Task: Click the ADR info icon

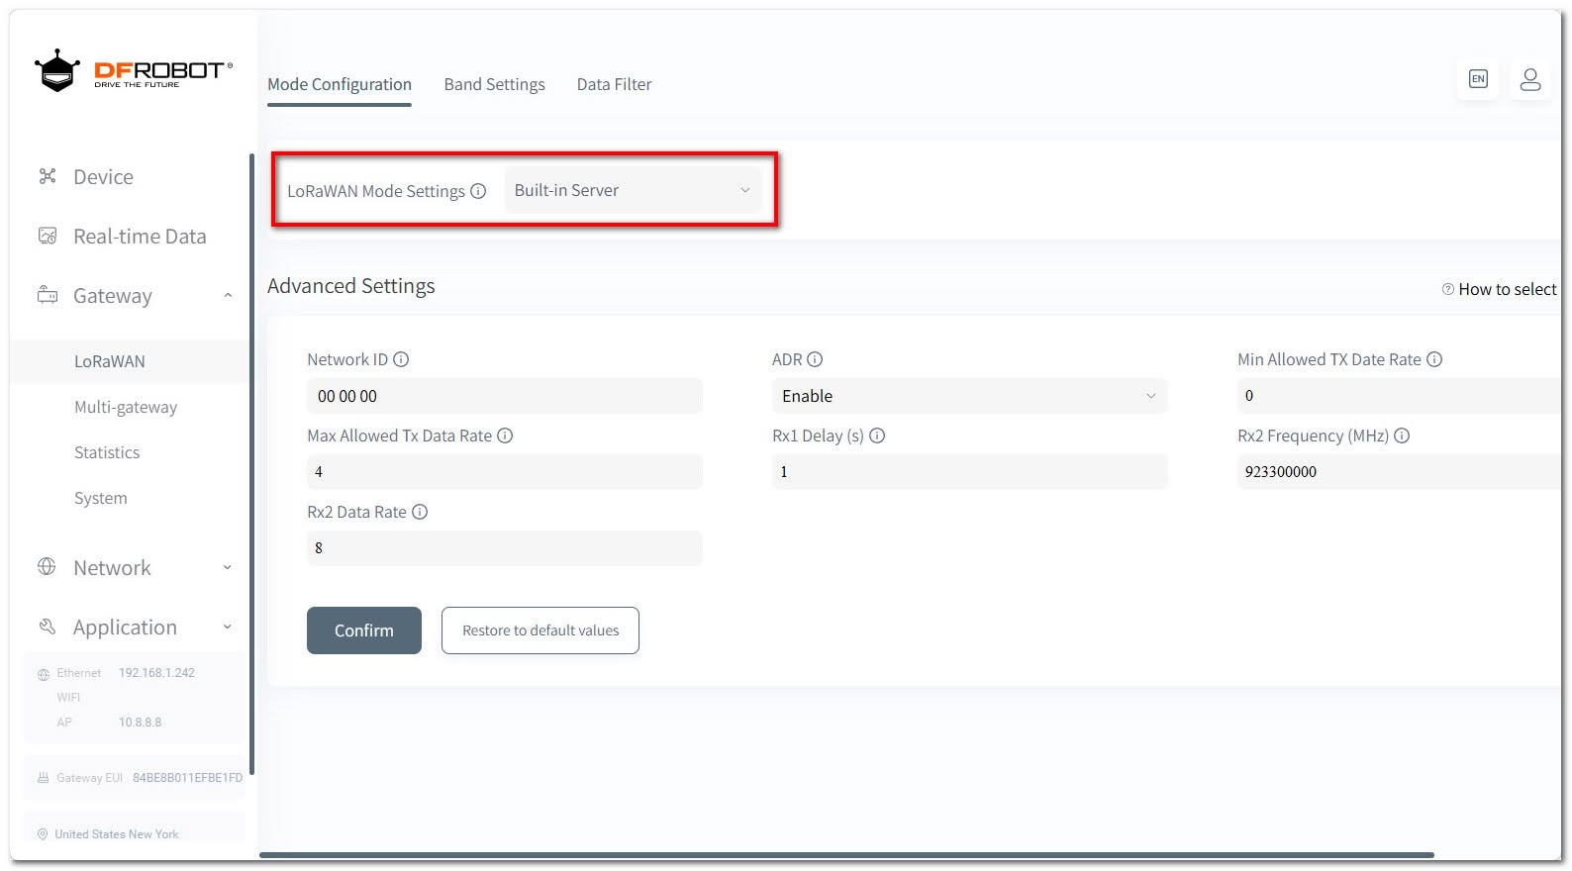Action: tap(815, 359)
